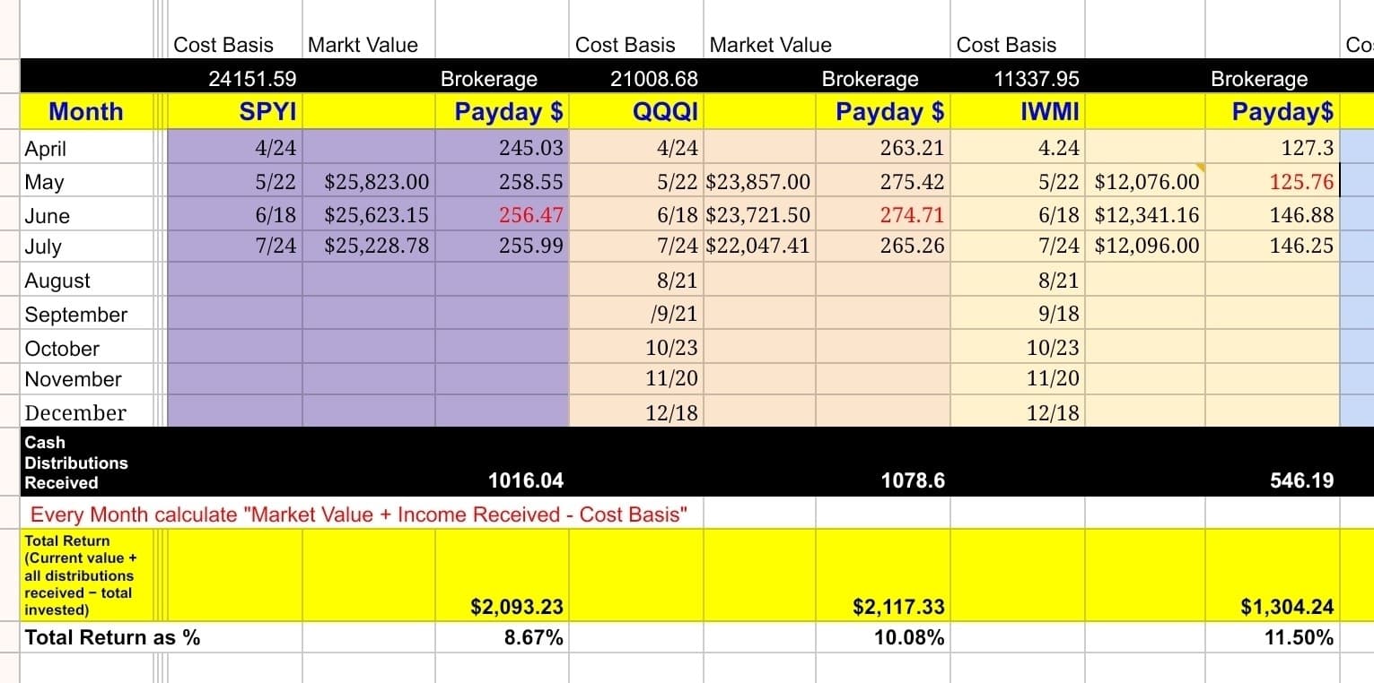Click the red 125.76 IWMI payday cell
The image size is (1374, 683).
coord(1272,182)
